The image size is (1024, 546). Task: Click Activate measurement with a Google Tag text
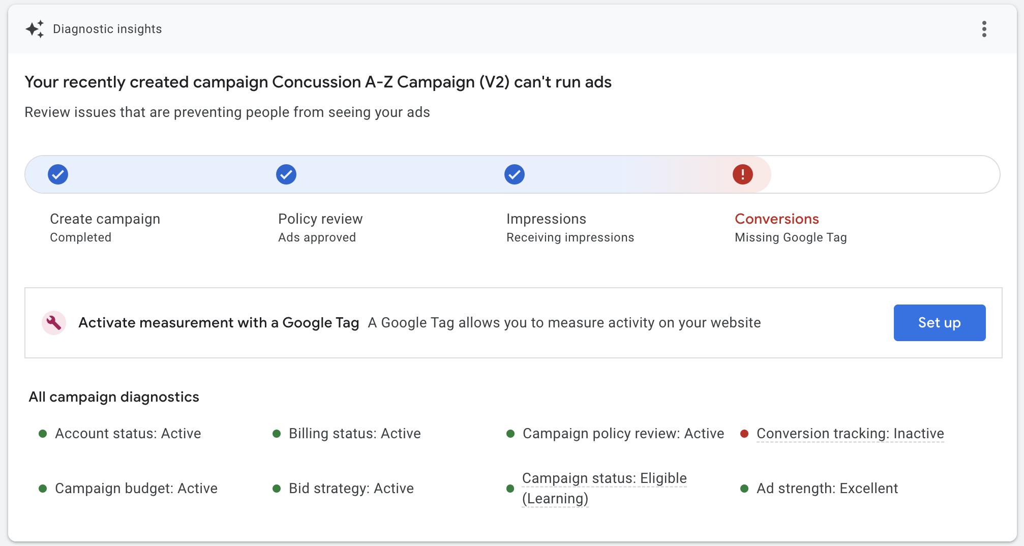coord(219,323)
